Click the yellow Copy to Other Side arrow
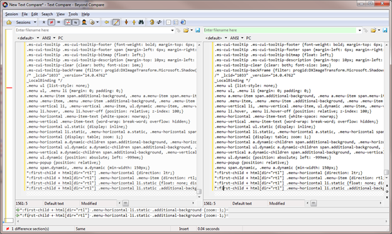This screenshot has height=234, width=392. [107, 22]
